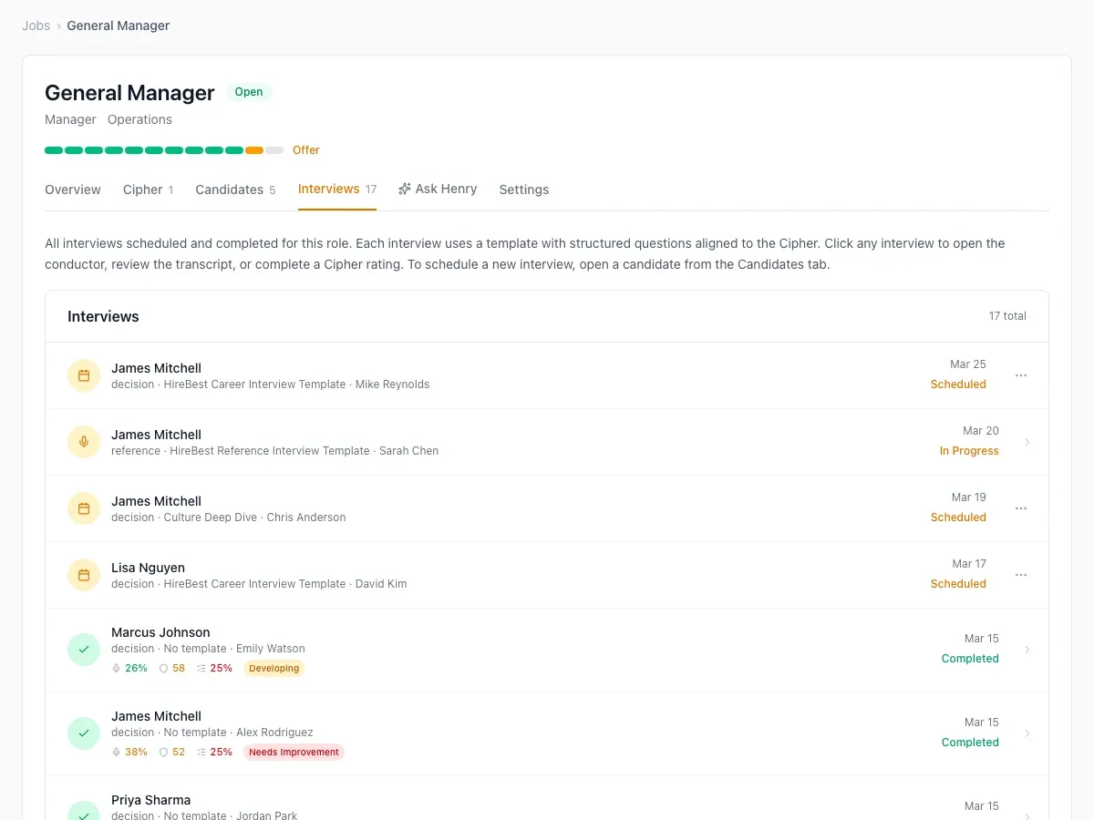Image resolution: width=1094 pixels, height=820 pixels.
Task: Navigate to Jobs via the breadcrumb
Action: [36, 26]
